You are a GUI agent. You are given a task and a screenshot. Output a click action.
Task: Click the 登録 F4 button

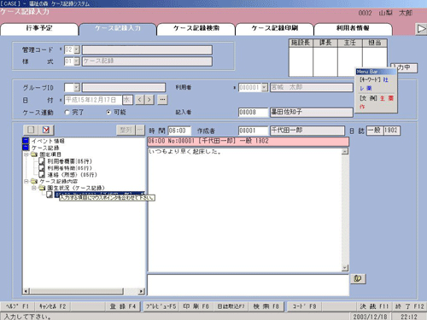click(123, 306)
